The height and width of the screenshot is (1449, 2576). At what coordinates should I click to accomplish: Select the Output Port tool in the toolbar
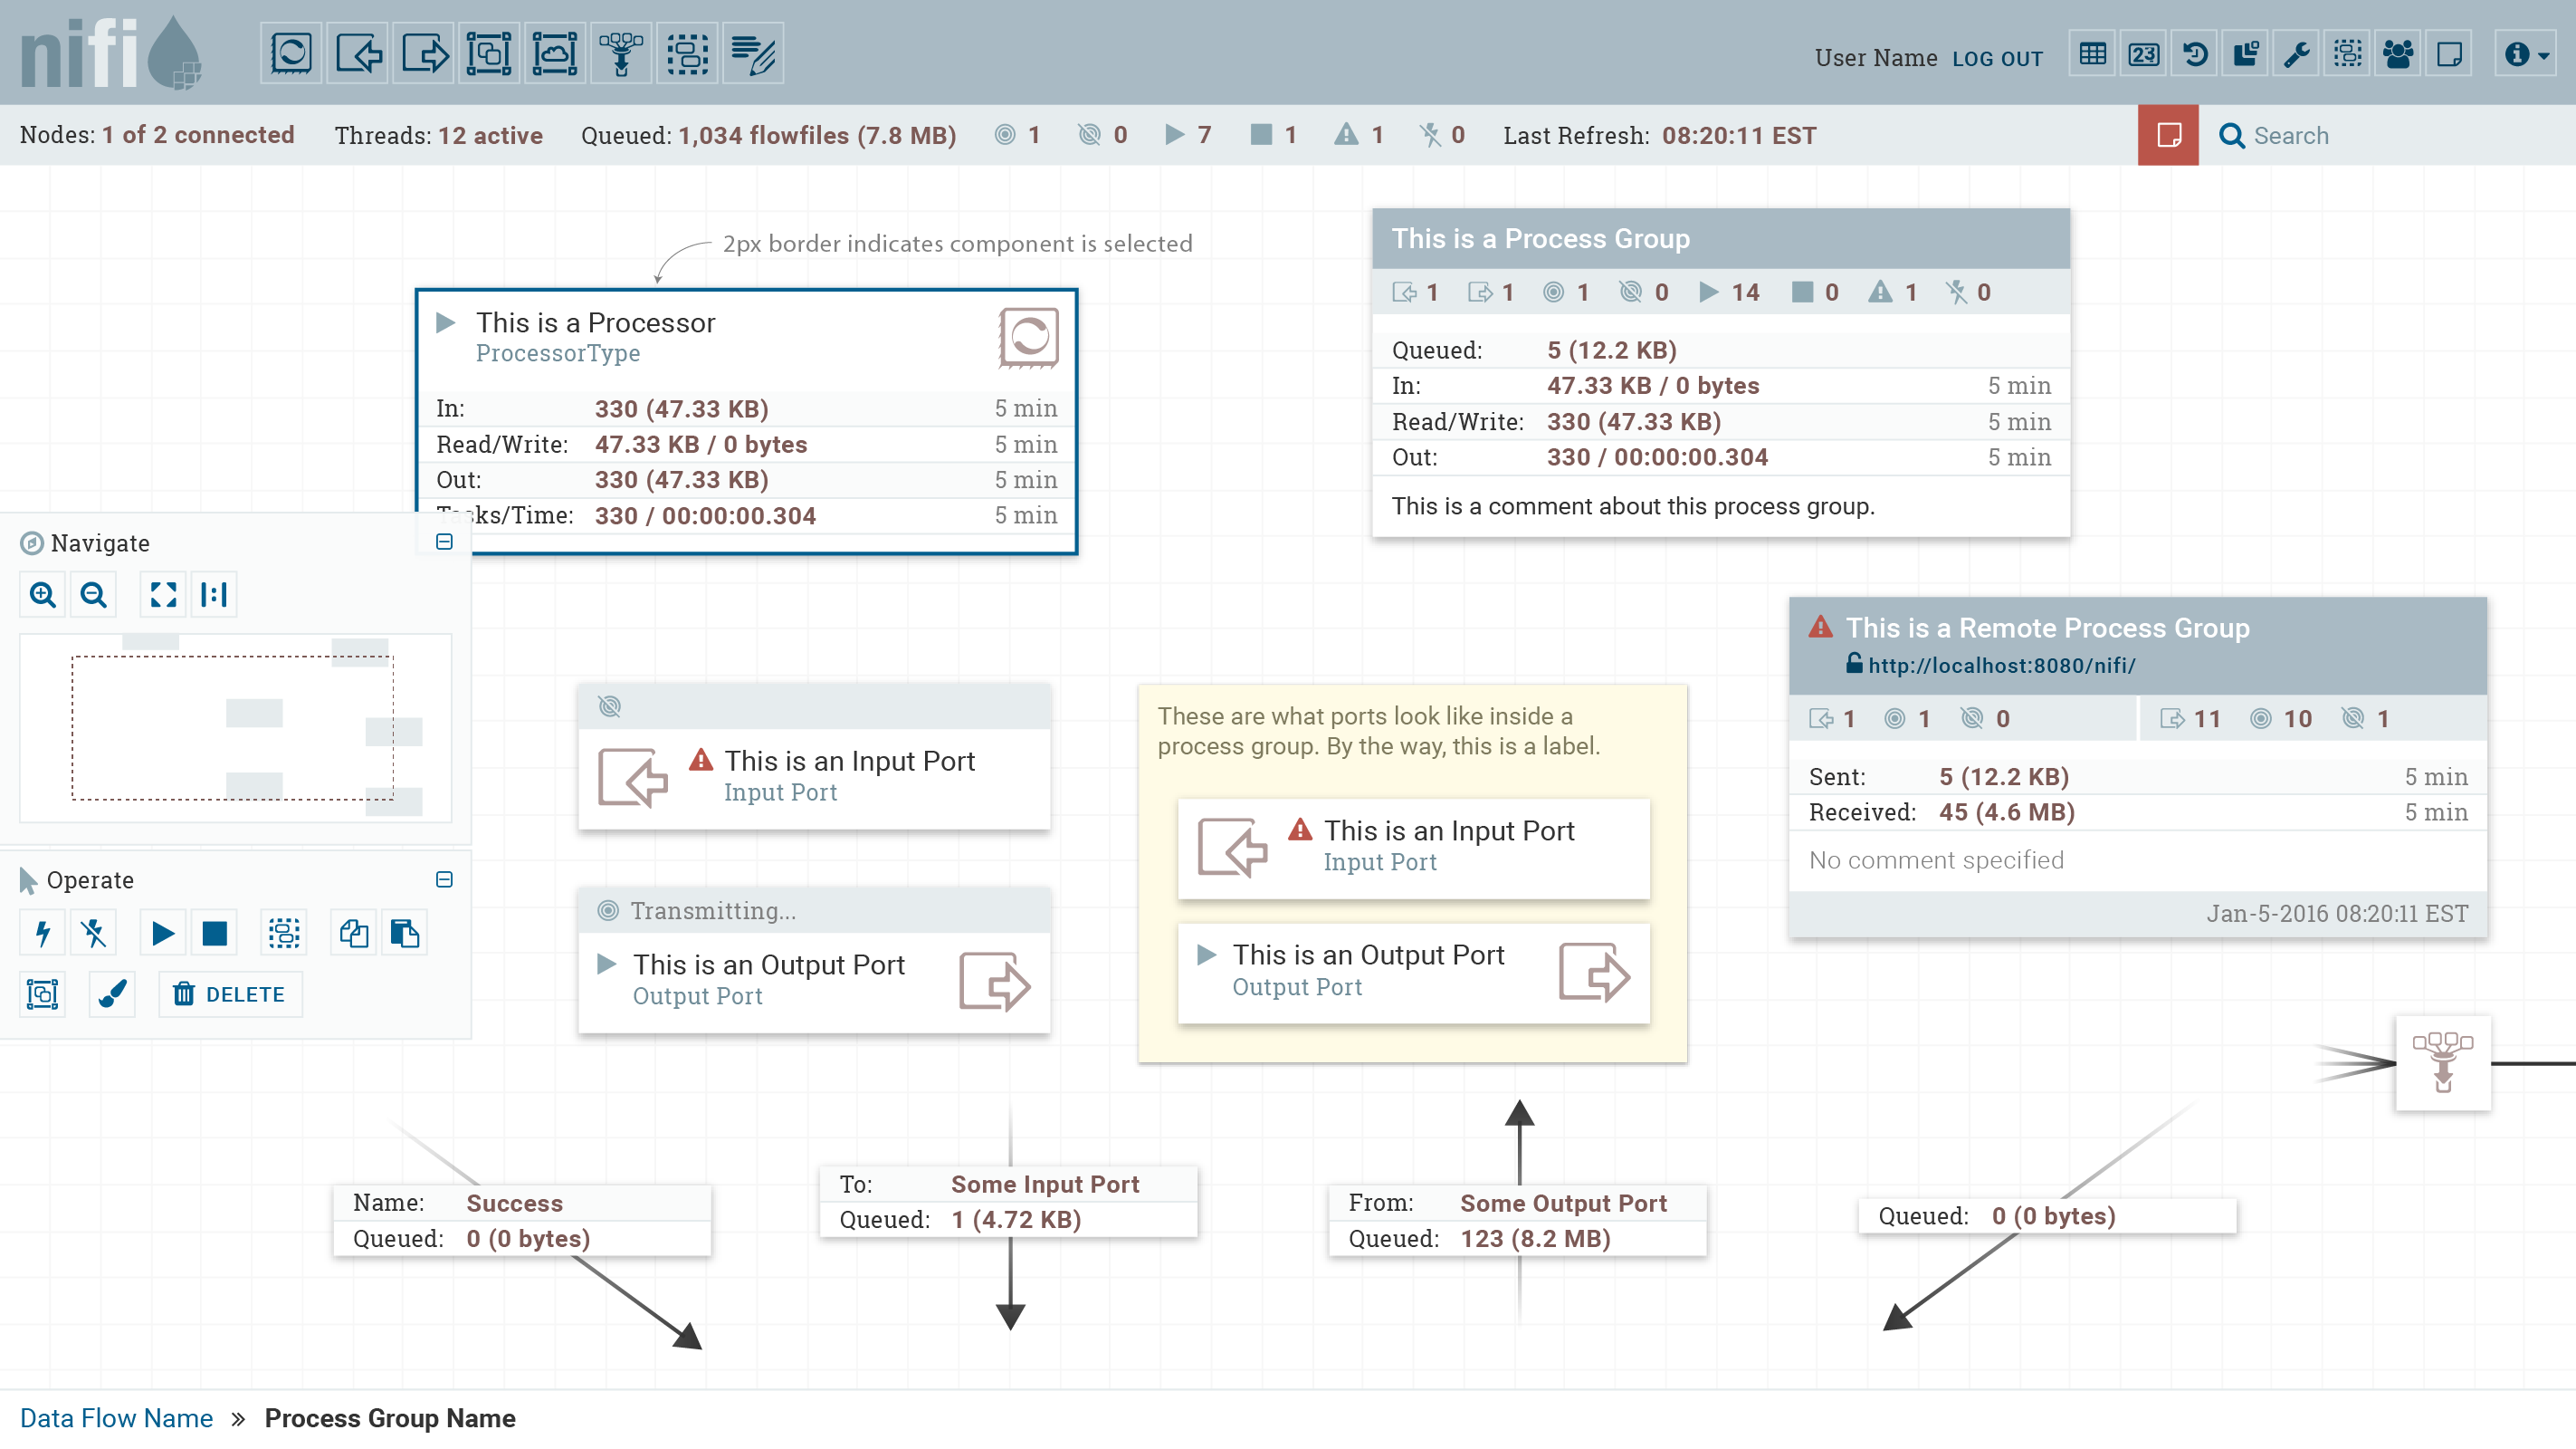point(423,53)
